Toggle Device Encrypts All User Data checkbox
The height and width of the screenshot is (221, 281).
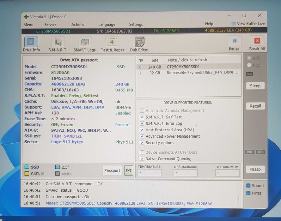click(x=142, y=152)
